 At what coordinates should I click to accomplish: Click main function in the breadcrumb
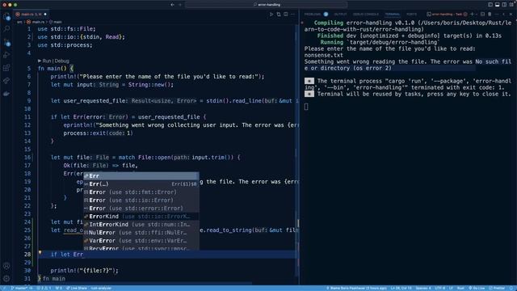57,22
